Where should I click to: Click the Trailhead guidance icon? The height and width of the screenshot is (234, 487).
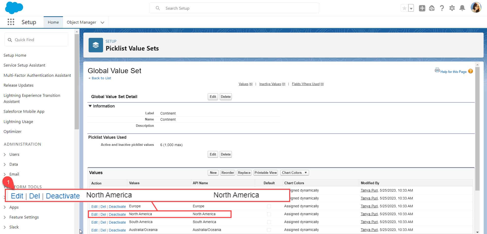432,8
